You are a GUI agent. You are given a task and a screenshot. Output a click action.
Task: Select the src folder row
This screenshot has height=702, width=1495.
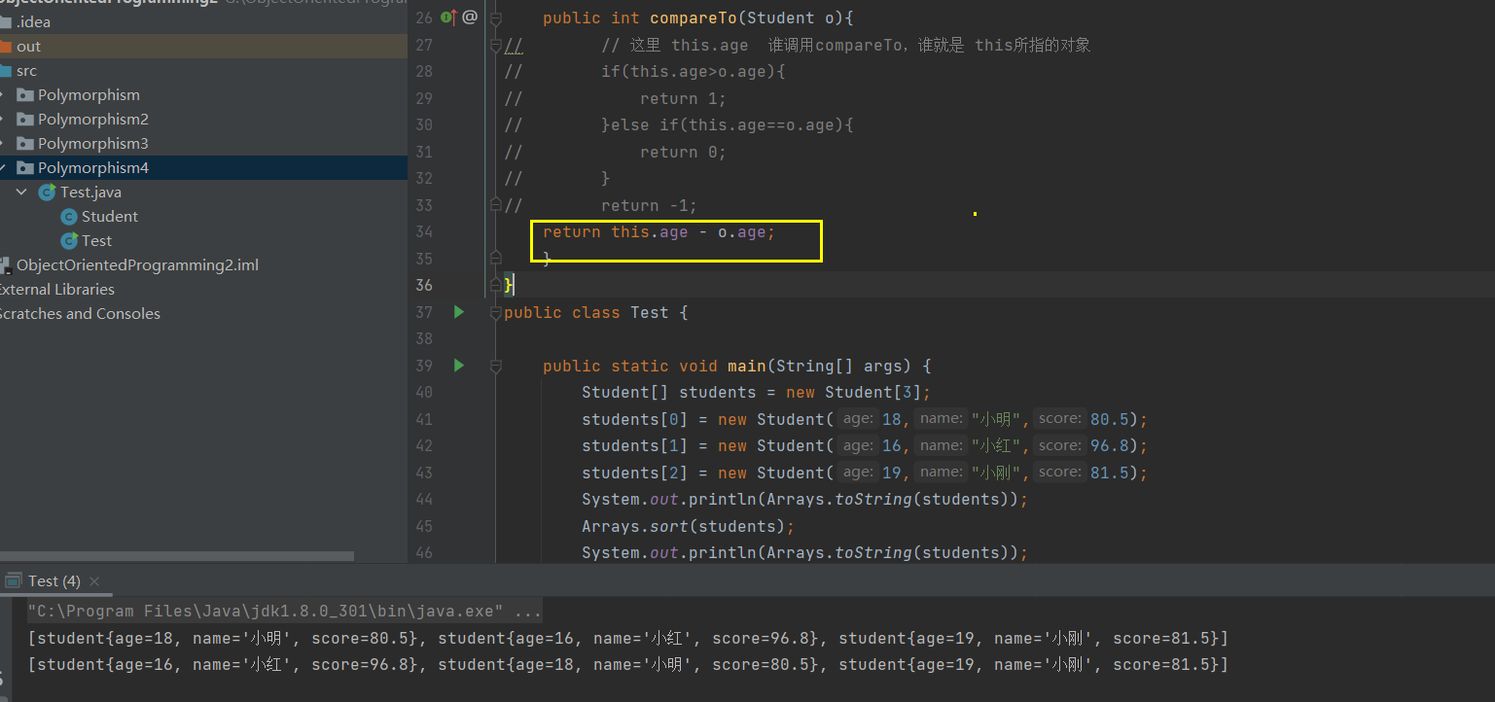coord(203,71)
